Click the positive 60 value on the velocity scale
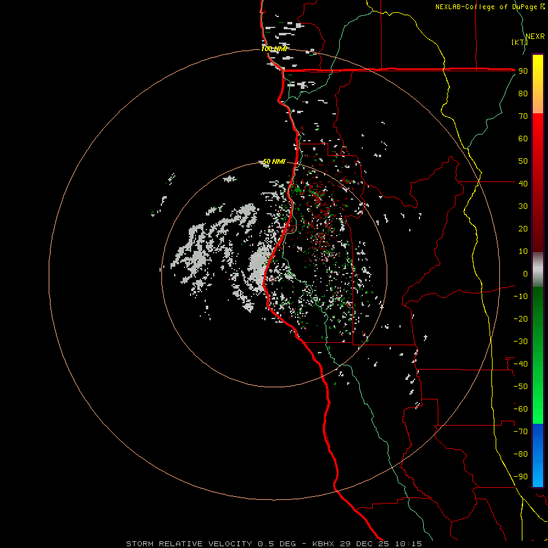The height and width of the screenshot is (548, 548). coord(523,138)
